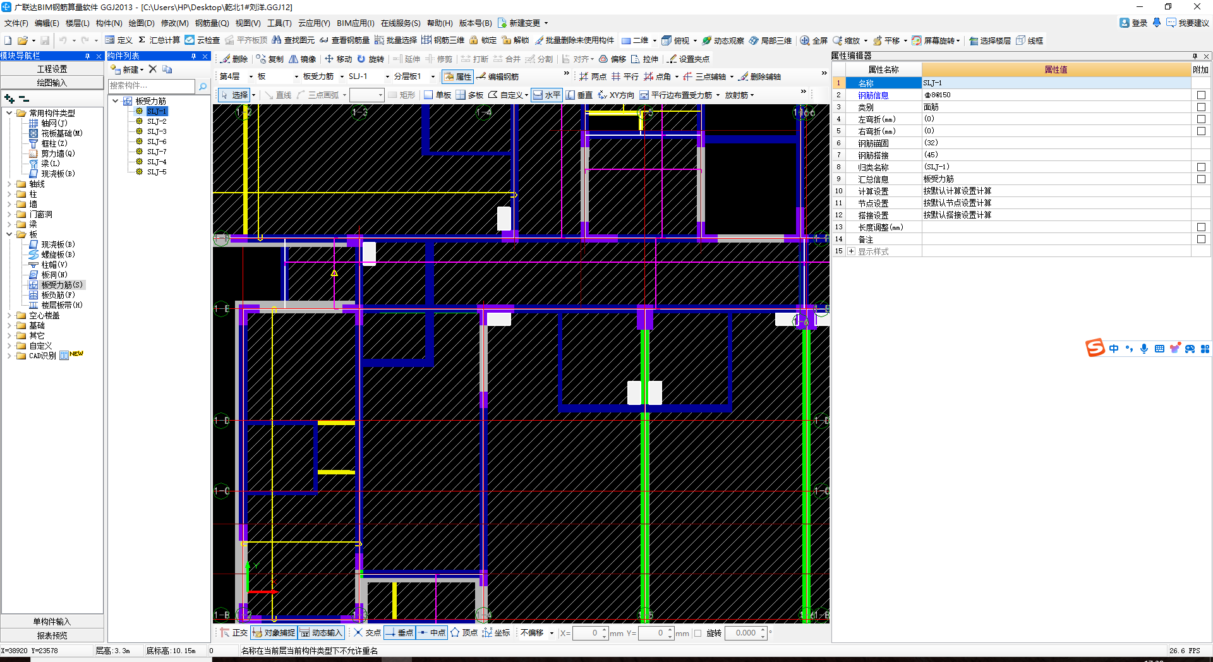1213x662 pixels.
Task: Toggle checkbox in 钢筋信息 row
Action: (1201, 95)
